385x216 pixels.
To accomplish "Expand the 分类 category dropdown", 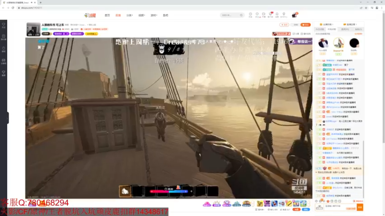I will tap(129, 15).
